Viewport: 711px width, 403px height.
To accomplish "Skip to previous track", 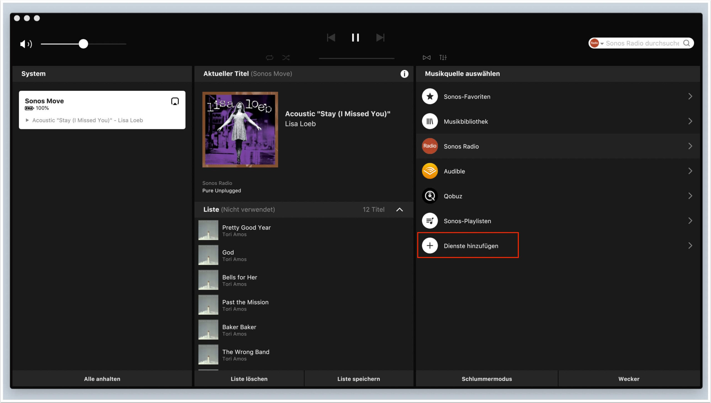I will tap(331, 37).
